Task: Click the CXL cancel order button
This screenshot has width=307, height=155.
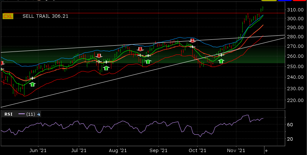Action: point(8,16)
